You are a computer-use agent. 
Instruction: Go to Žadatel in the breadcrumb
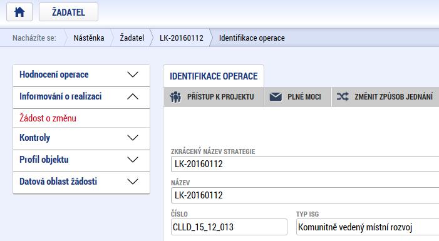[x=132, y=38]
